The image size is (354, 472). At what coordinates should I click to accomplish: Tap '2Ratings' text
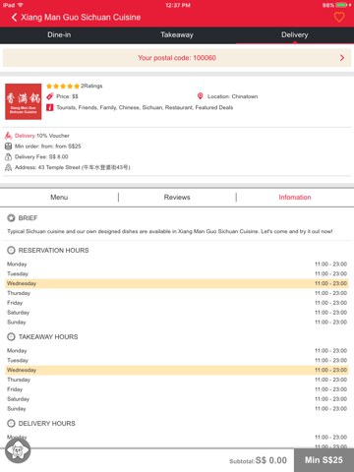tap(91, 86)
